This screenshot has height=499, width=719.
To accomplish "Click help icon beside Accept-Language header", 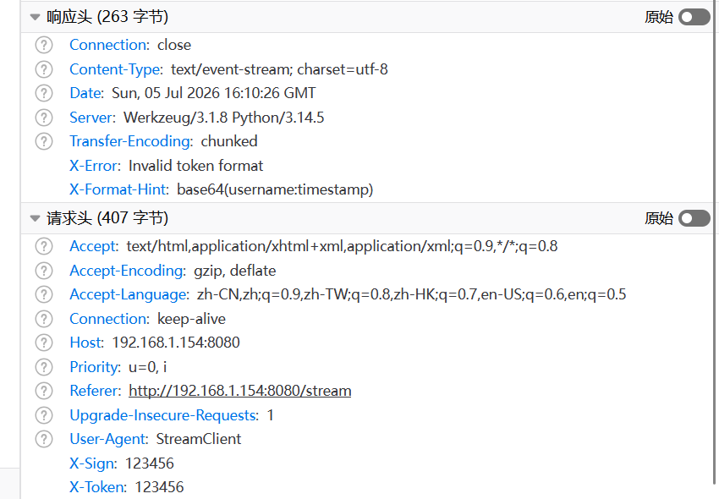I will coord(44,294).
